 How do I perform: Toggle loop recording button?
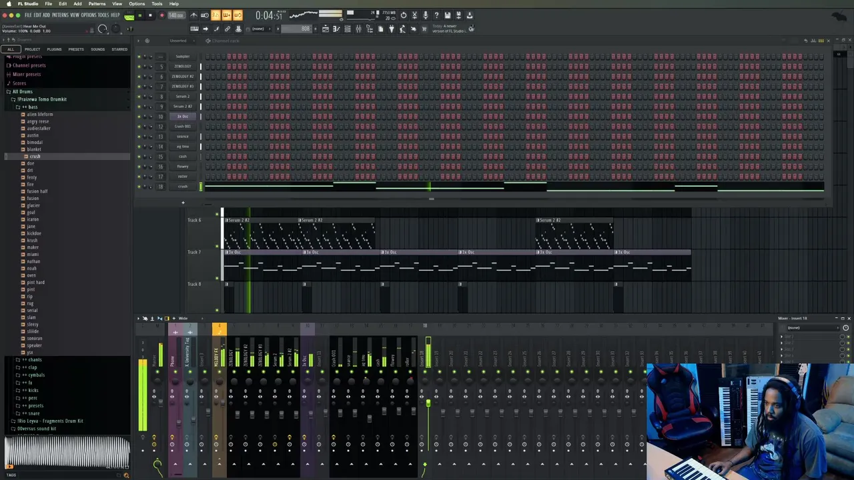point(238,15)
